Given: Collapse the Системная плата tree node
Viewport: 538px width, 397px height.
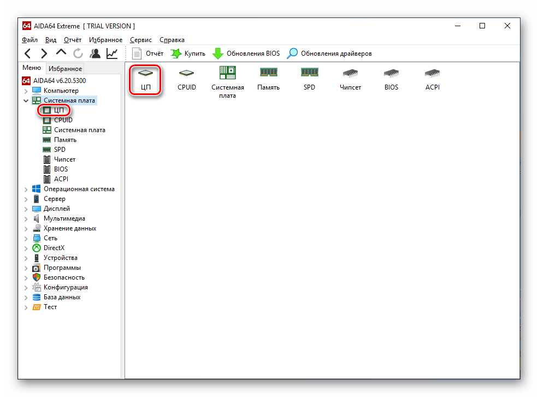Looking at the screenshot, I should click(x=26, y=100).
